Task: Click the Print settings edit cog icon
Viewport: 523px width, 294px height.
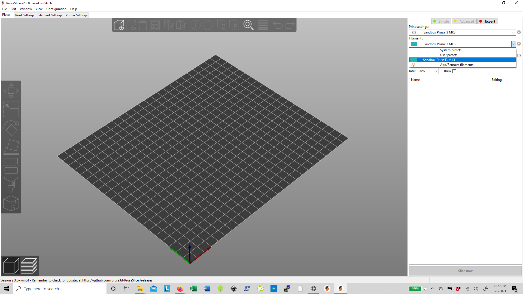Action: pos(519,32)
